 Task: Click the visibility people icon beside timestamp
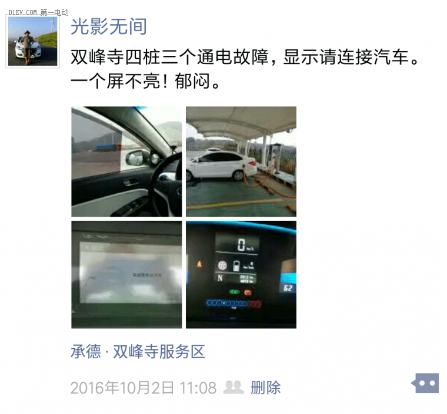point(233,388)
